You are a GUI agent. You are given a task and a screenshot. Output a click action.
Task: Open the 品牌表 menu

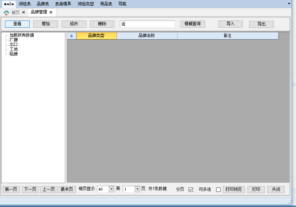pos(43,4)
